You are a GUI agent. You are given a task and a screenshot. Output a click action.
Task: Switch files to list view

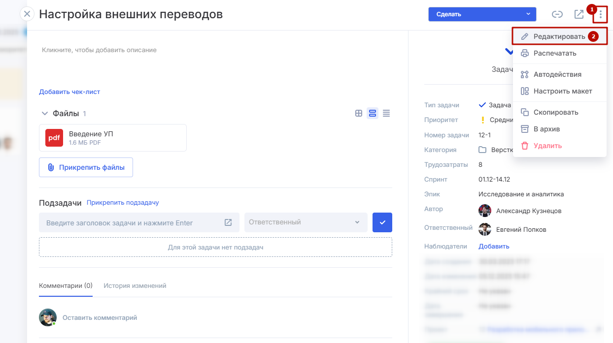point(386,114)
